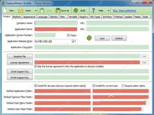Switch to the Project tab

coord(7,16)
